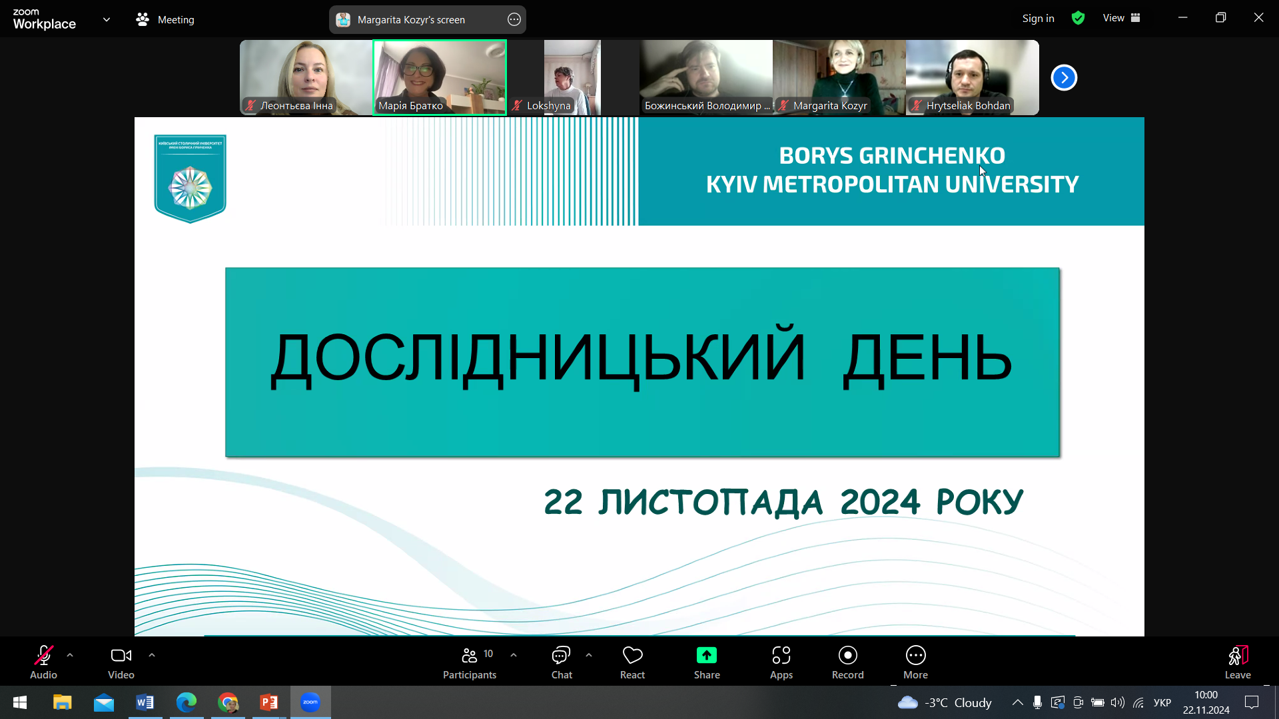The width and height of the screenshot is (1279, 719).
Task: Click the green Share screen icon
Action: [706, 656]
